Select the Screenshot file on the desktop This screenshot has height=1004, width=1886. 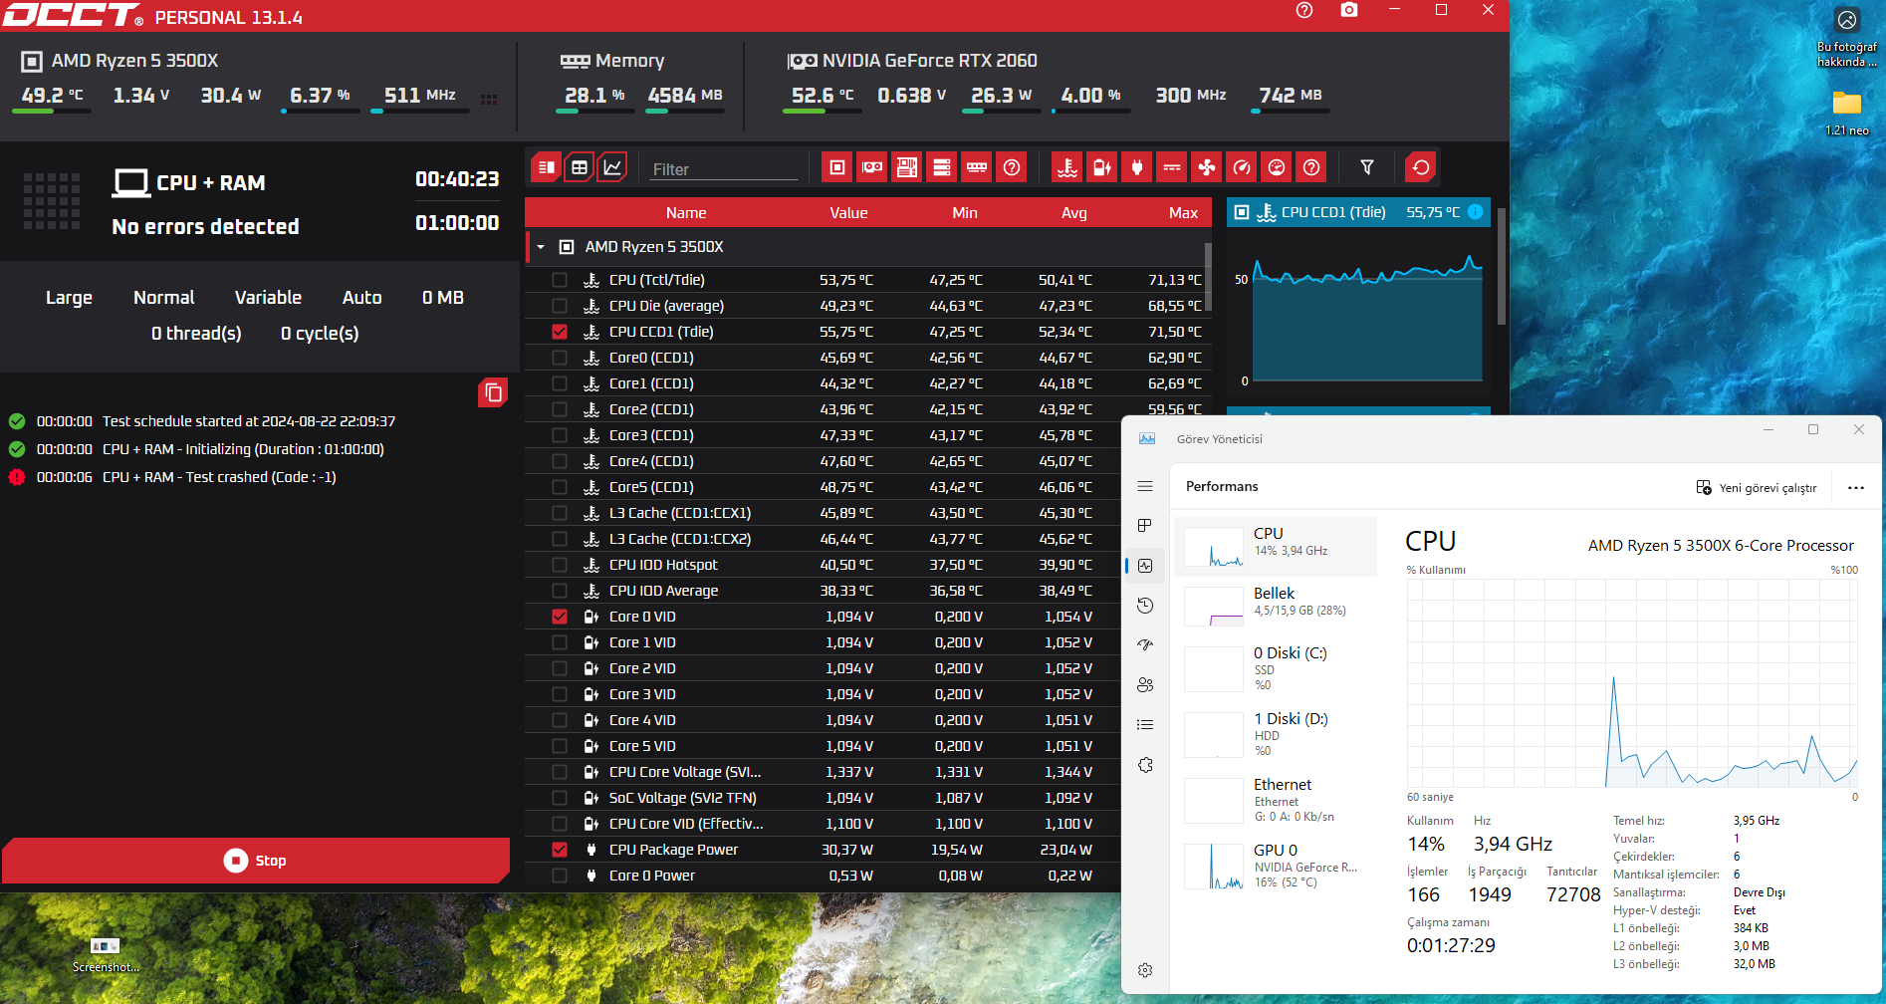106,953
